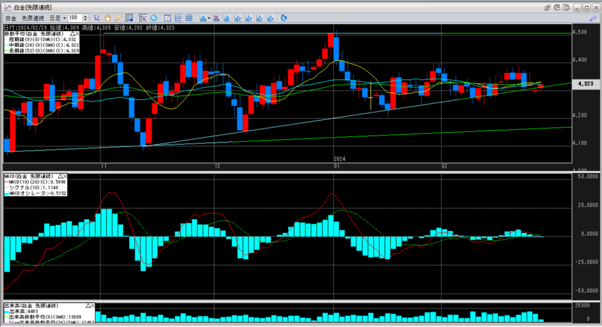Click the refresh icon in title bar
The height and width of the screenshot is (327, 602).
click(x=557, y=8)
